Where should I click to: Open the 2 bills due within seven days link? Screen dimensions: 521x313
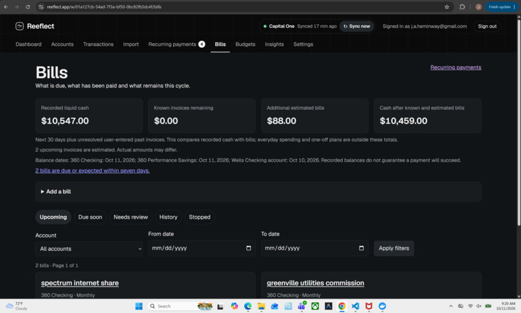92,171
